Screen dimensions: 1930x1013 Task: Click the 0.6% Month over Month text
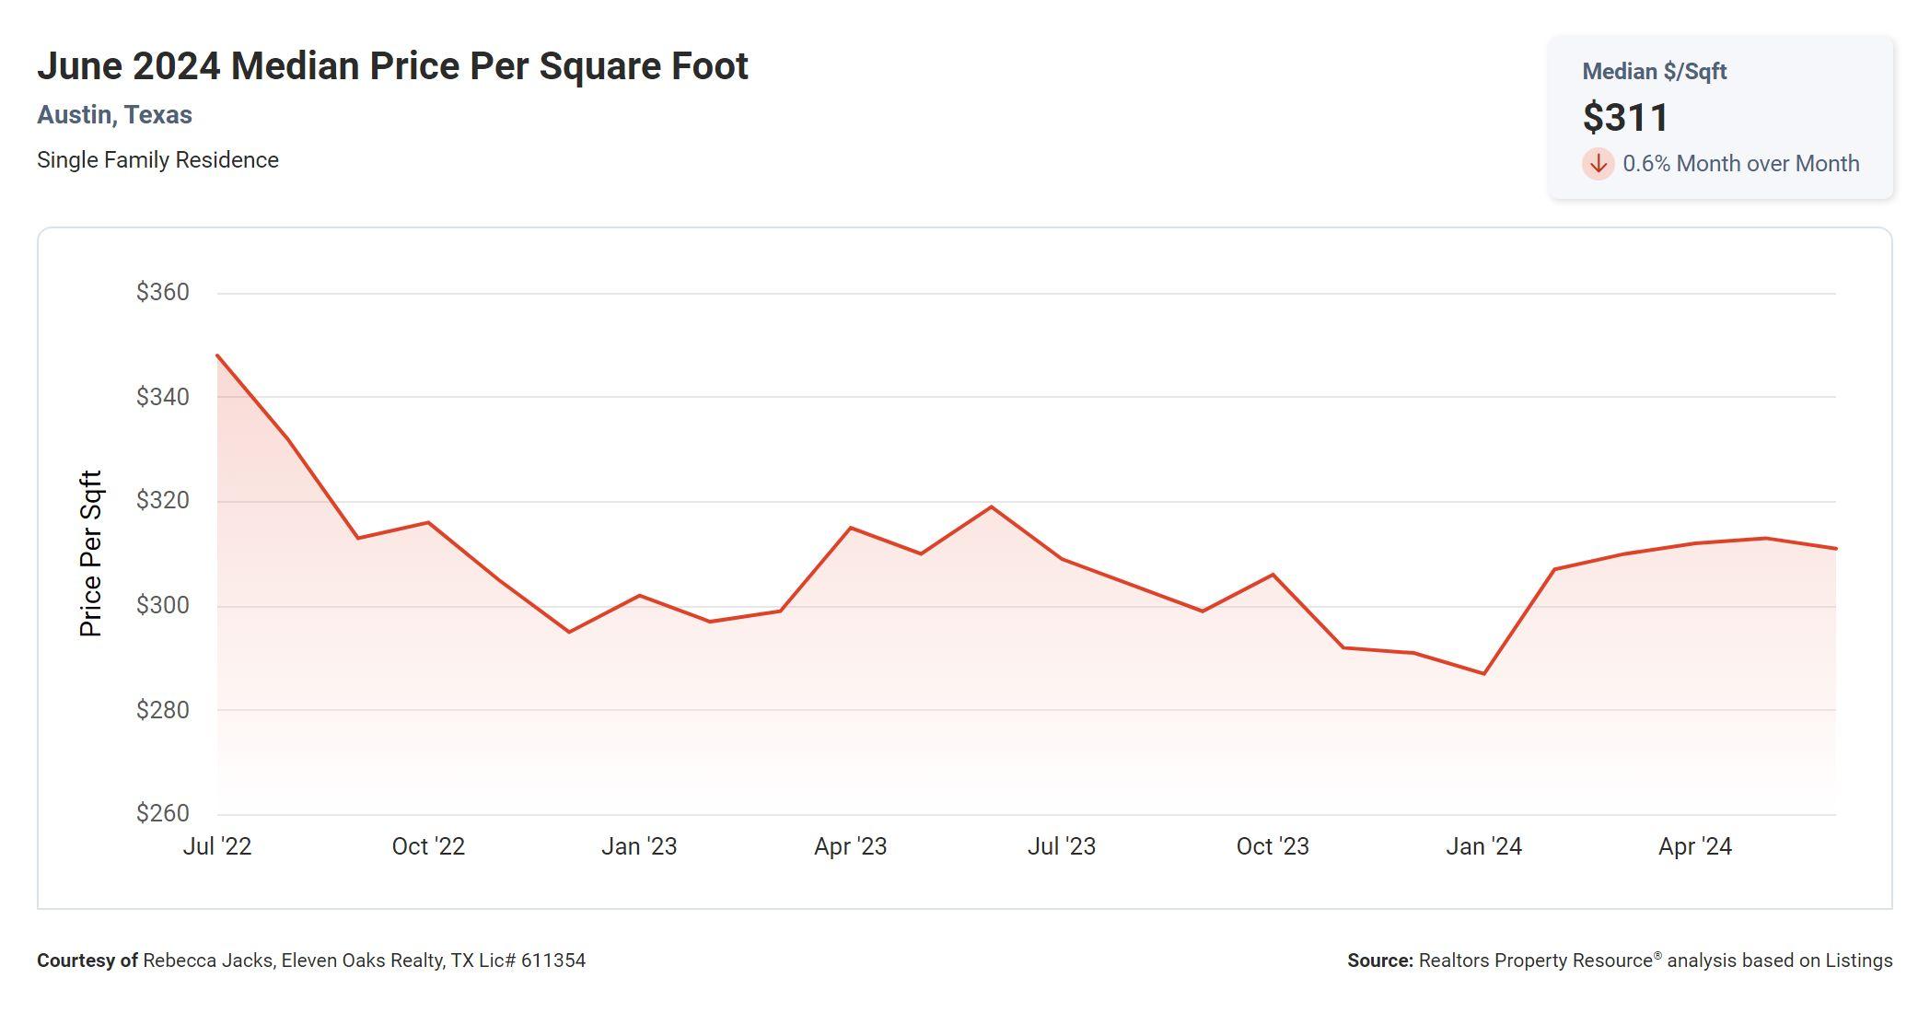(x=1740, y=164)
